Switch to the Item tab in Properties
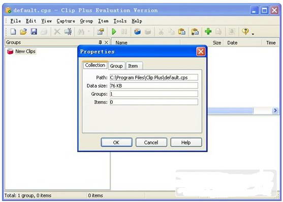The image size is (283, 202). click(x=134, y=66)
